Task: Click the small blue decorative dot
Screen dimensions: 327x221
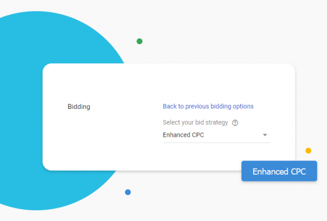Action: point(128,192)
